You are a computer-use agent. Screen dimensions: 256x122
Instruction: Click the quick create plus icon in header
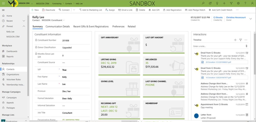coord(224,3)
